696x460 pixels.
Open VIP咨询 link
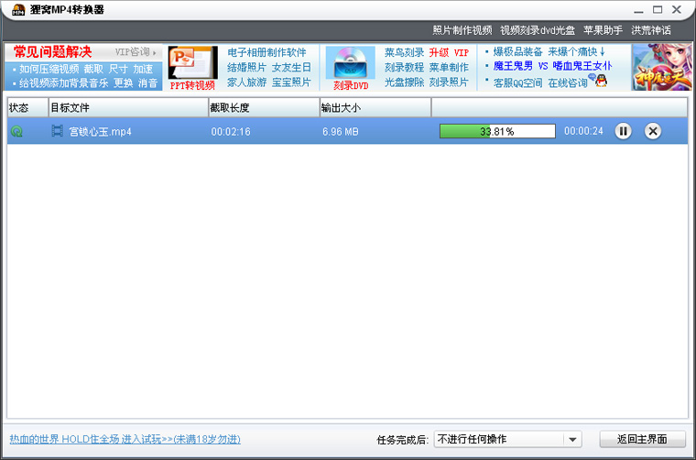click(x=135, y=52)
